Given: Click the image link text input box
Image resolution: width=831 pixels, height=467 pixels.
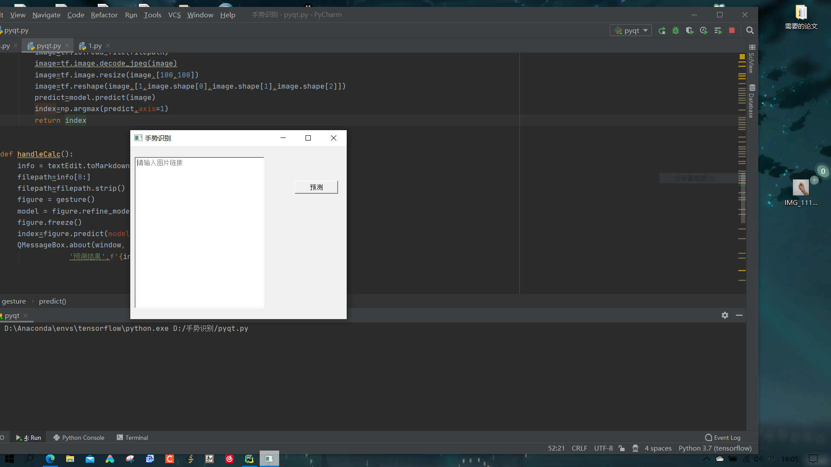Looking at the screenshot, I should (x=199, y=233).
